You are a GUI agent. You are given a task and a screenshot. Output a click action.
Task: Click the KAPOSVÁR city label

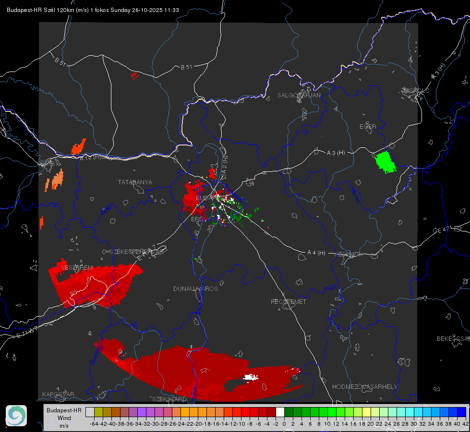pyautogui.click(x=58, y=394)
